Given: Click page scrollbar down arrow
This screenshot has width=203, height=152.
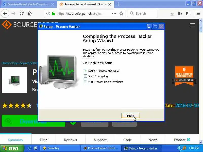Looking at the screenshot, I should 201,142.
